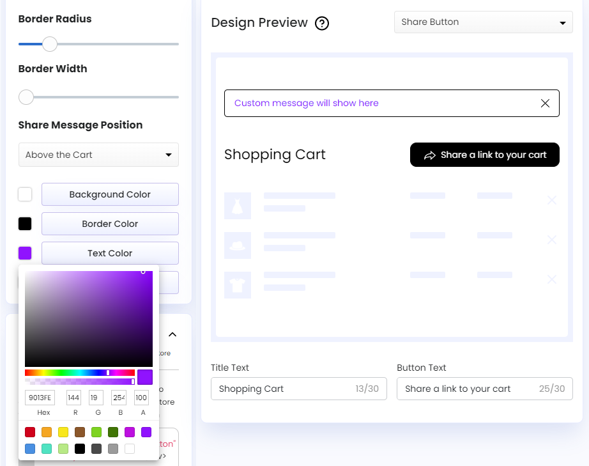Remove the last cart item with its X icon
Screen dimensions: 589x466
point(551,279)
